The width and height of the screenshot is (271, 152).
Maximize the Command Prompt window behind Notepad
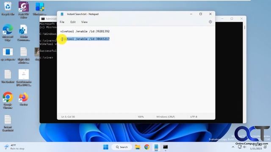click(232, 19)
